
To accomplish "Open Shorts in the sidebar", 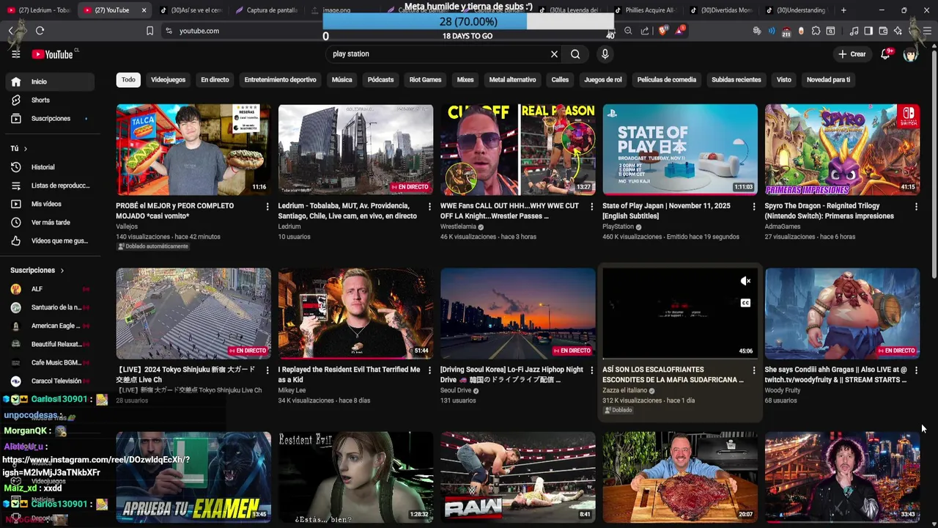I will (x=51, y=100).
